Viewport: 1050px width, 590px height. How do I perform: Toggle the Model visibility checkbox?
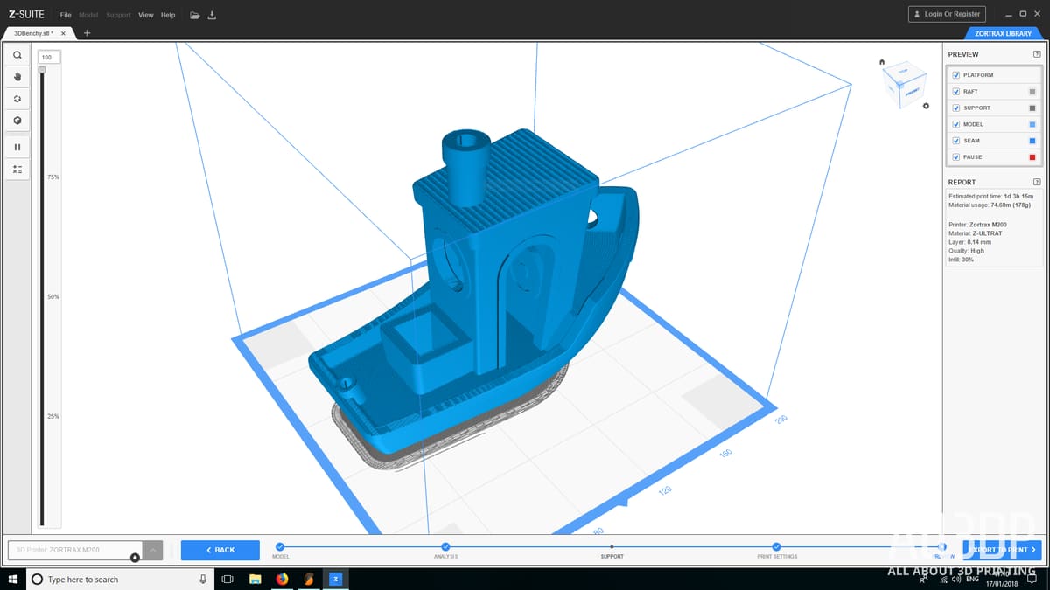point(956,124)
